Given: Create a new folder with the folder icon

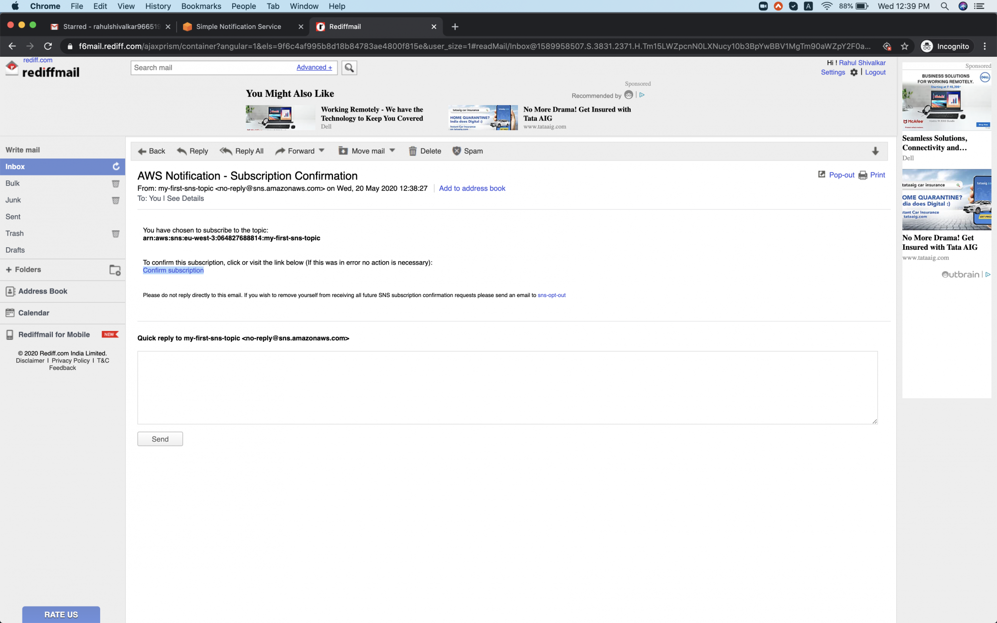Looking at the screenshot, I should click(x=115, y=270).
